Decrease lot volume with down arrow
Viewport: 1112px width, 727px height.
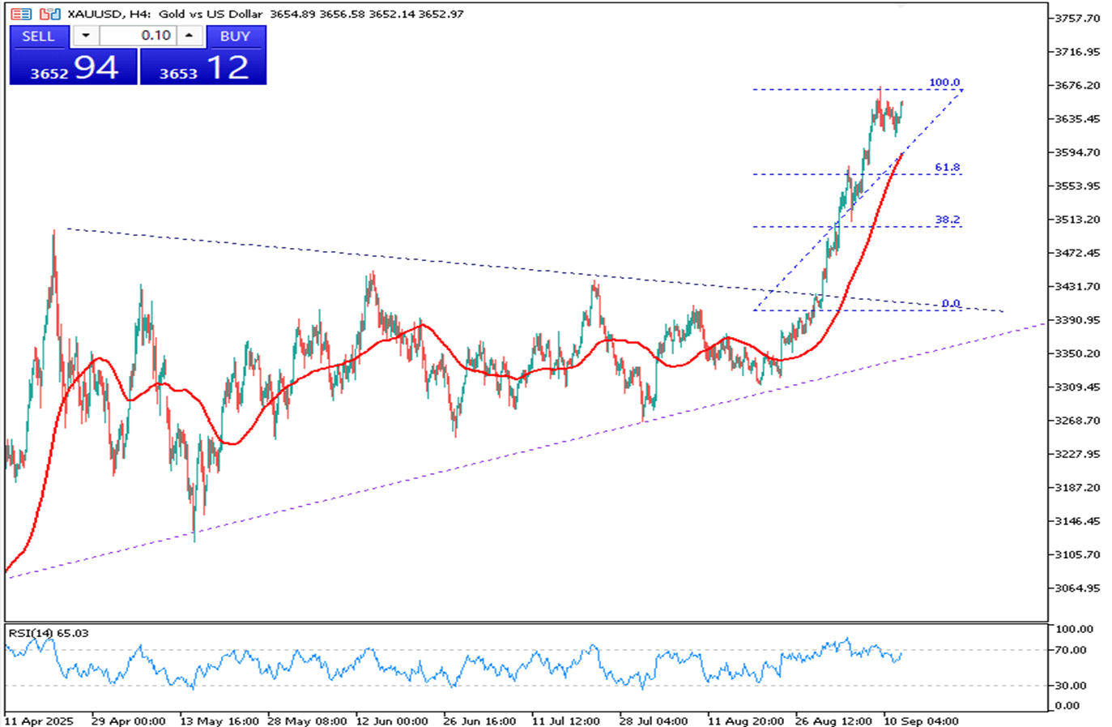[x=86, y=36]
